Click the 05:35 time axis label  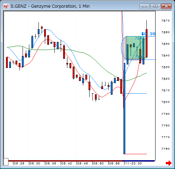(x=51, y=163)
